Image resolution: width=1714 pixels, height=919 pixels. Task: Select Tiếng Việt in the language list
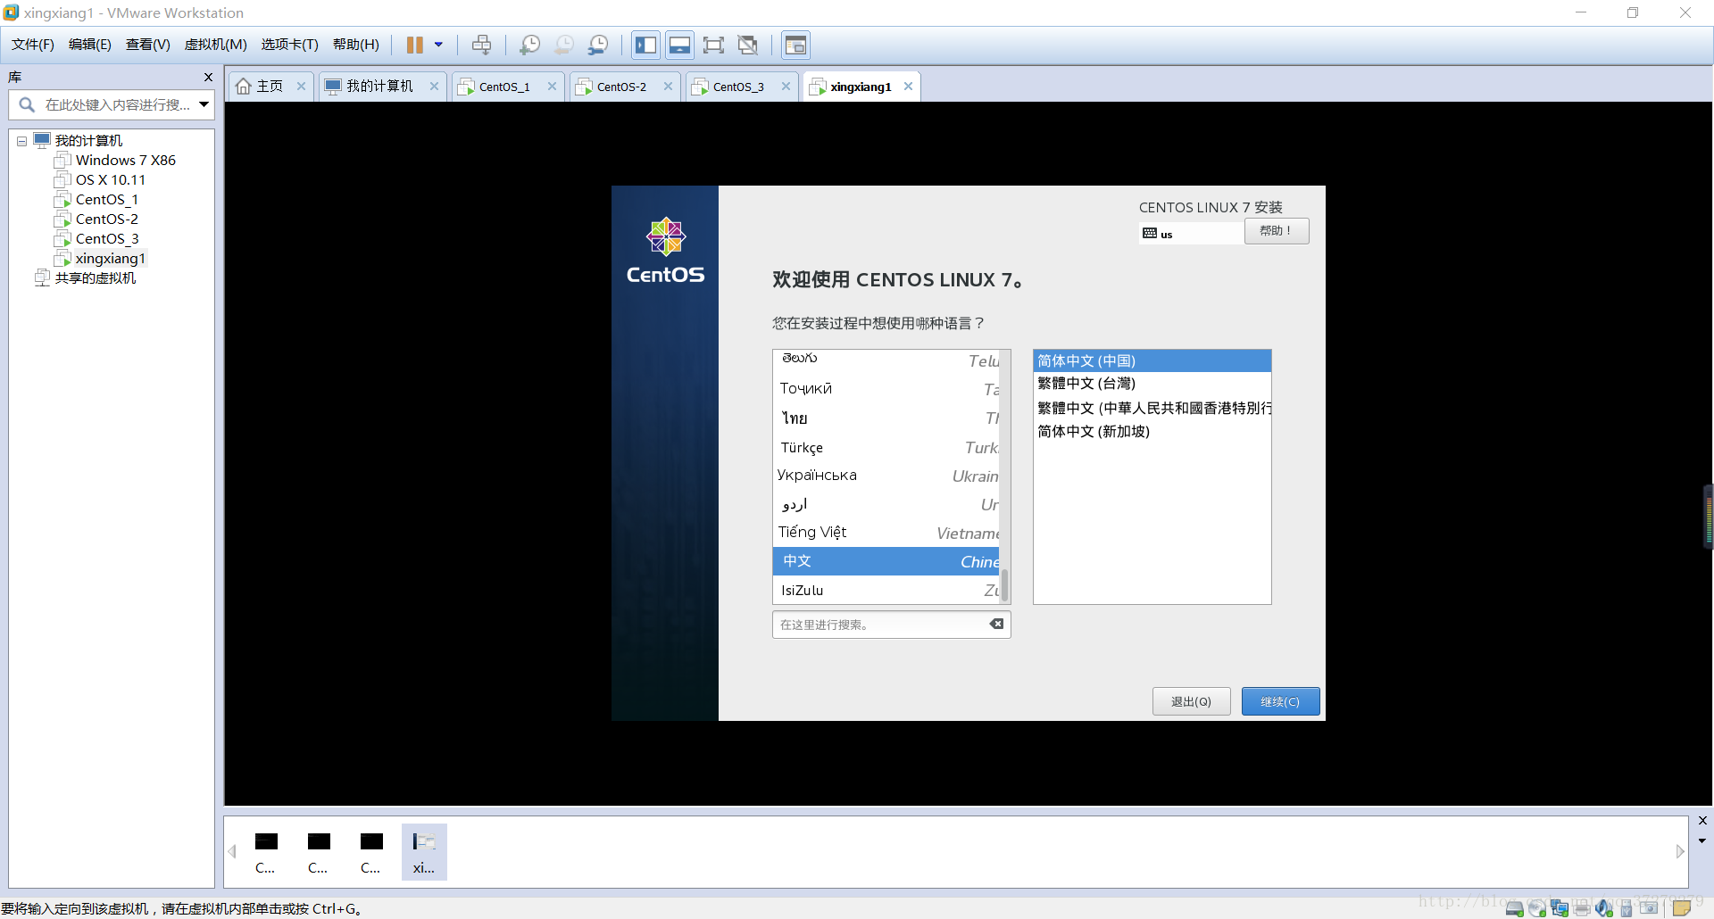886,533
